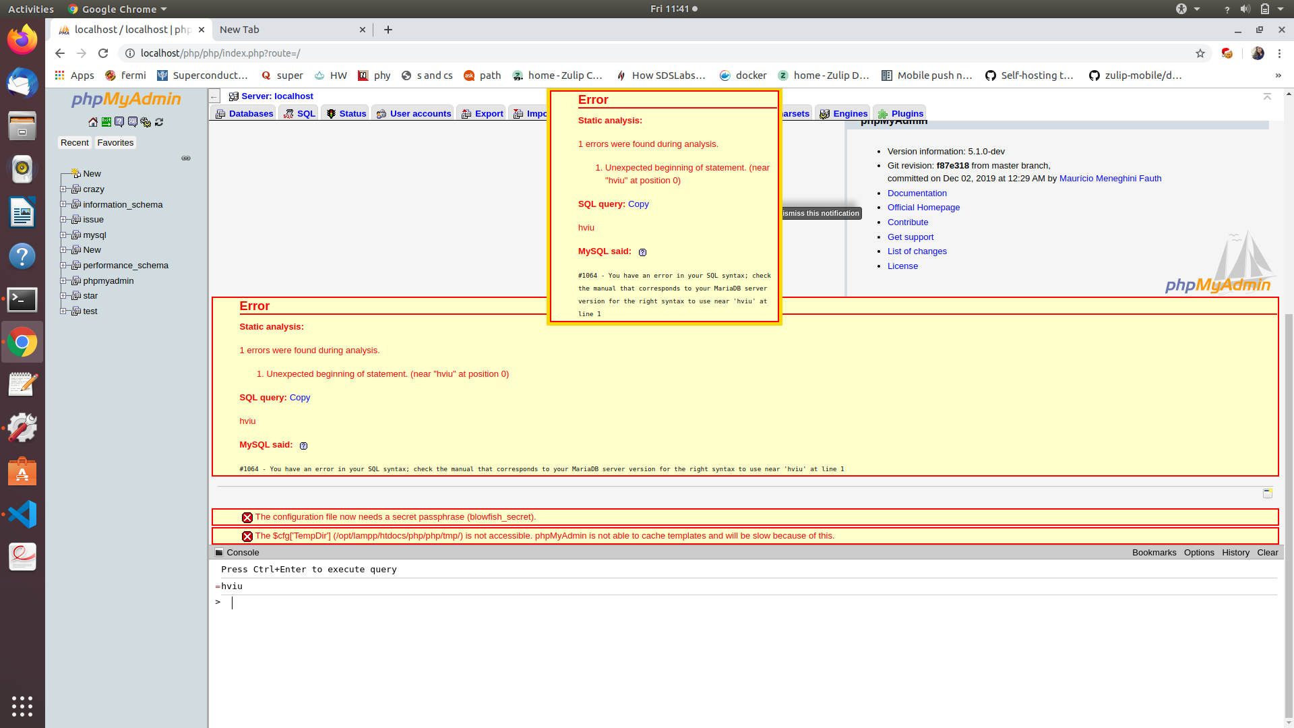Refresh the navigation panel with reload icon
Viewport: 1294px width, 728px height.
[x=159, y=122]
